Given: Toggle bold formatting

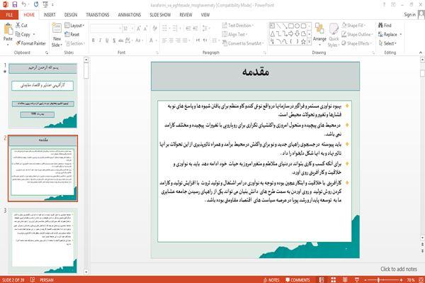Looking at the screenshot, I should 93,40.
